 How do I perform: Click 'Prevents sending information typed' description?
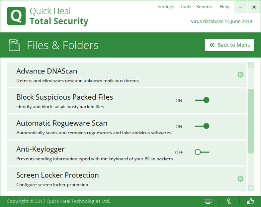point(94,159)
